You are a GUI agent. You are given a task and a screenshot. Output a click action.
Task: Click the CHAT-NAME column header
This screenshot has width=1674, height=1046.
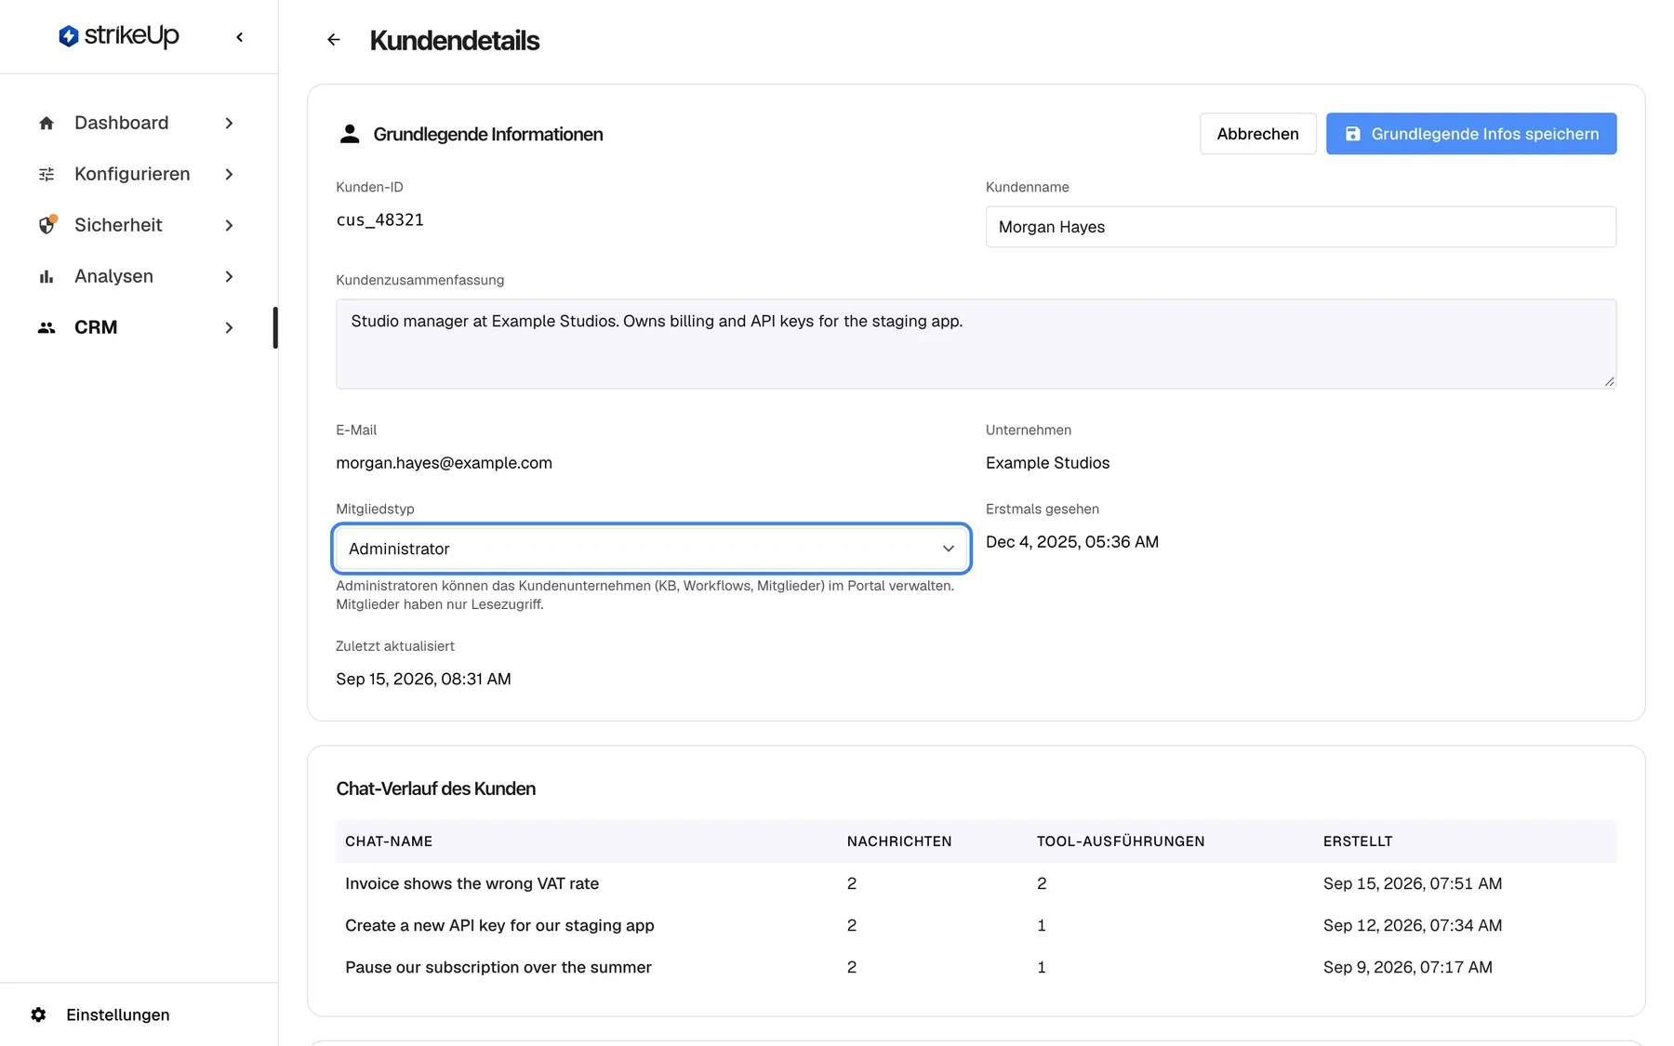click(x=389, y=841)
